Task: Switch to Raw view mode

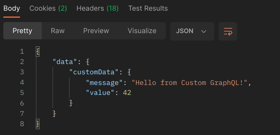Action: 58,31
